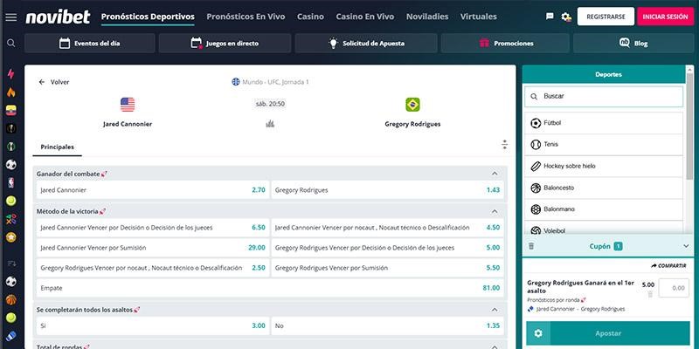Viewport: 699px width, 349px height.
Task: Open the chat messages icon
Action: [550, 17]
